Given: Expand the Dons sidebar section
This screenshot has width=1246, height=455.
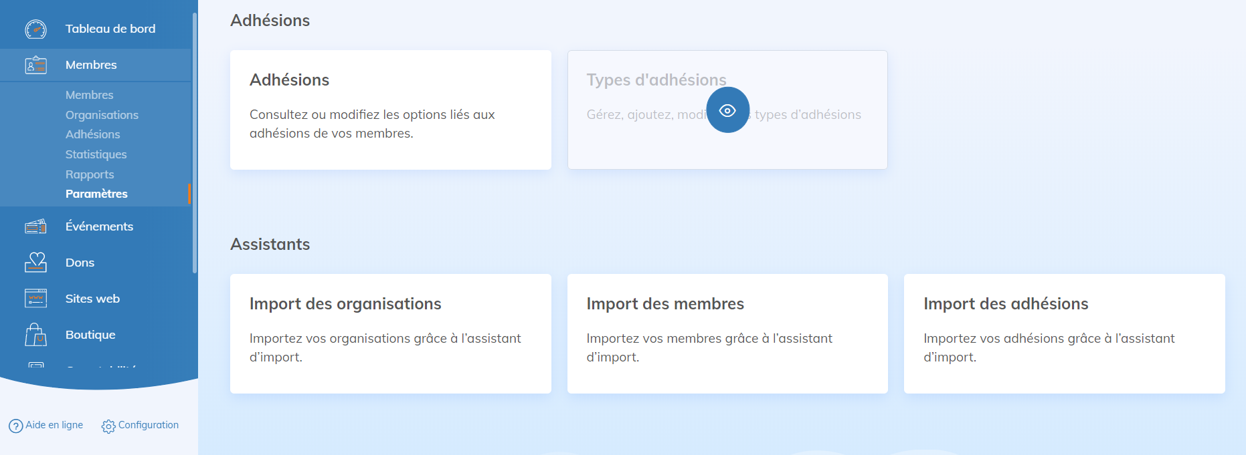Looking at the screenshot, I should pos(80,263).
